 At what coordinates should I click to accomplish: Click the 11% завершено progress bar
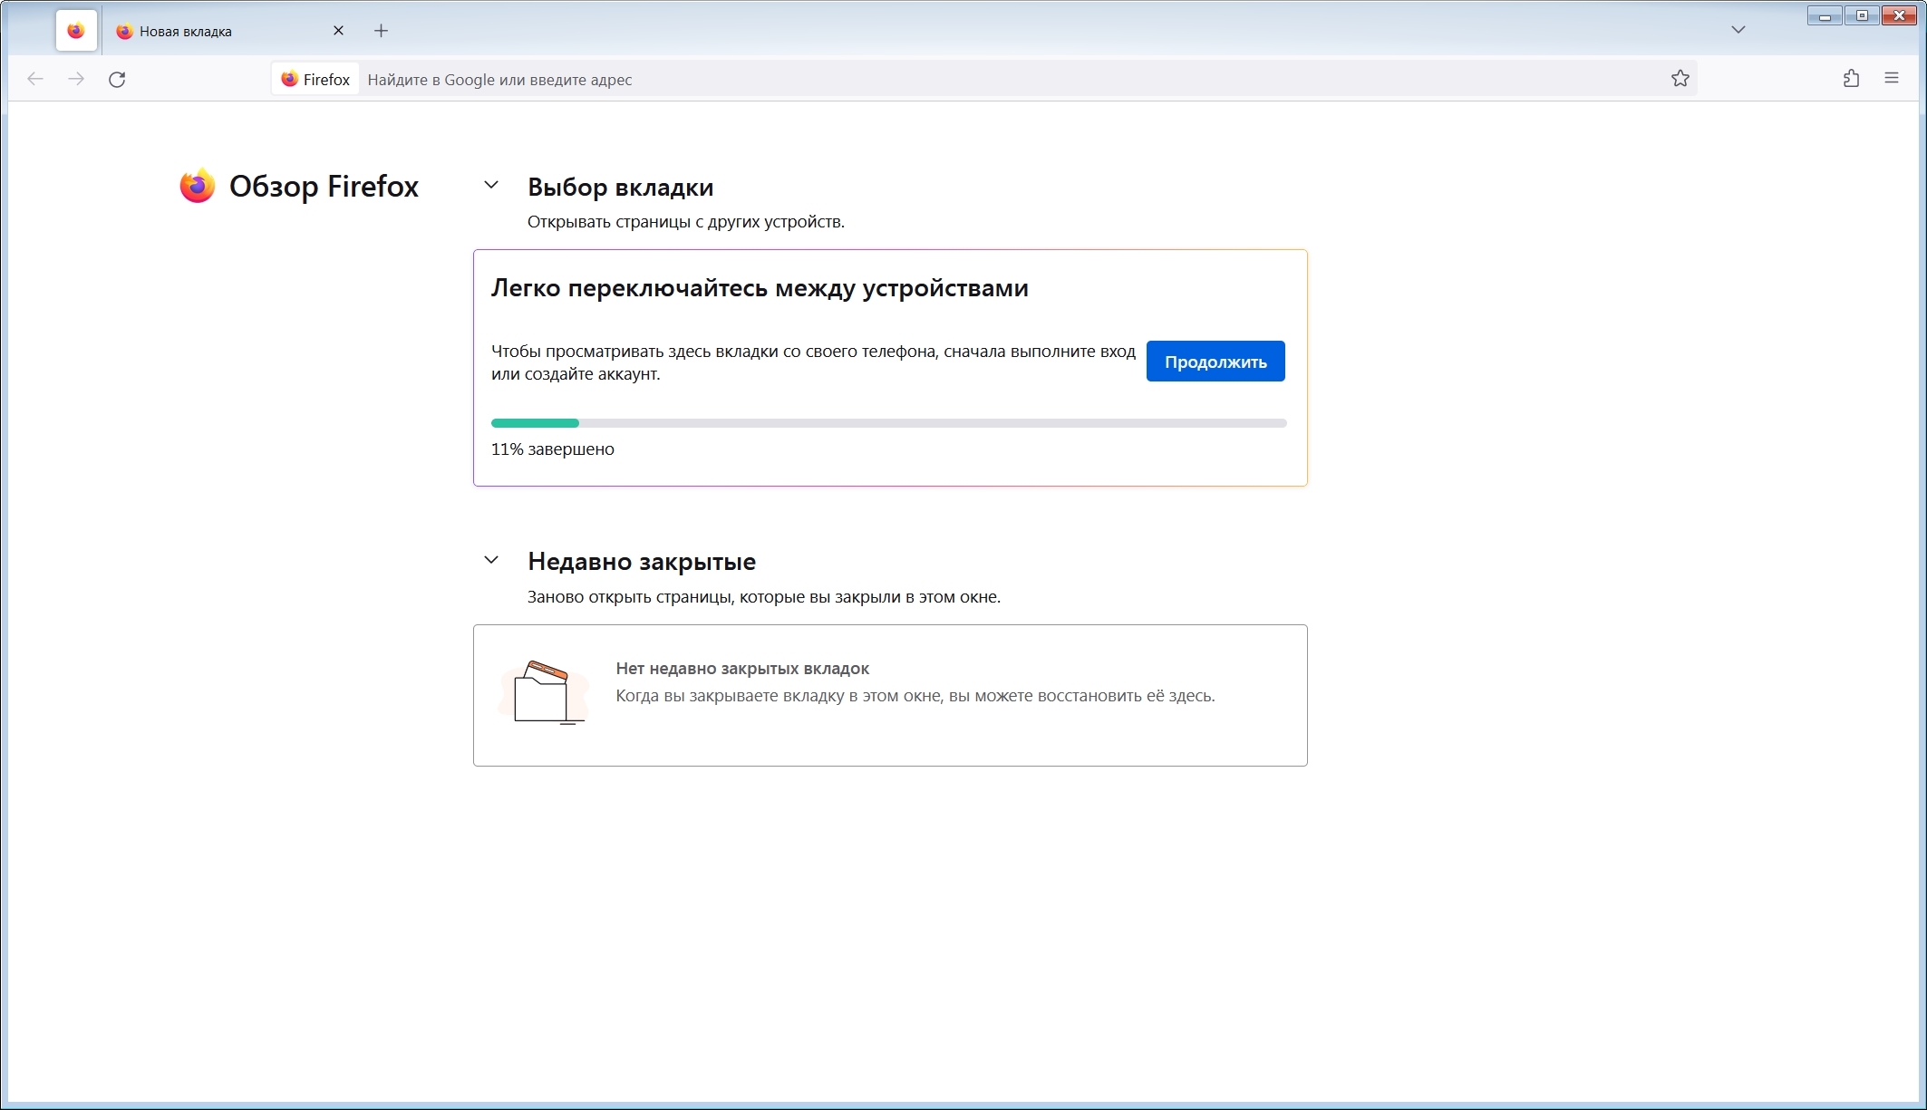pyautogui.click(x=888, y=423)
